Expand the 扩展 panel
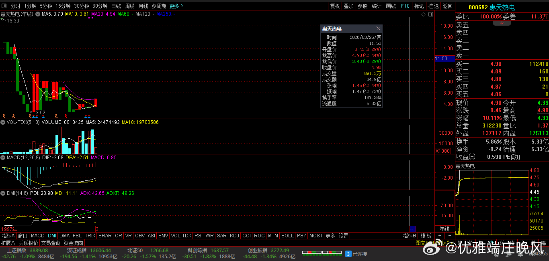The width and height of the screenshot is (549, 261). (x=8, y=243)
